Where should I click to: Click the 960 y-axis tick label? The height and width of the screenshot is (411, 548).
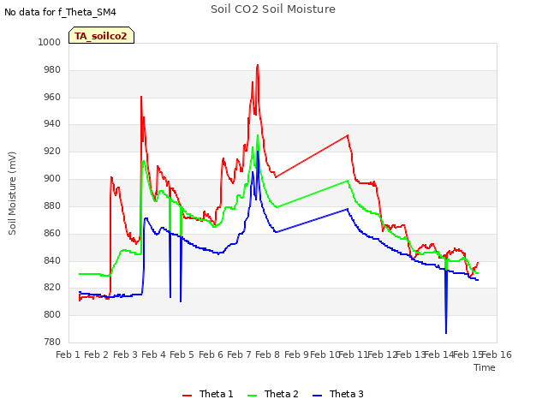pyautogui.click(x=52, y=97)
